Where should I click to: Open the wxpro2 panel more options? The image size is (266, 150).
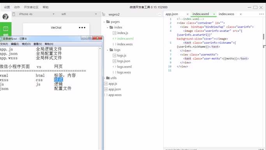(159, 14)
